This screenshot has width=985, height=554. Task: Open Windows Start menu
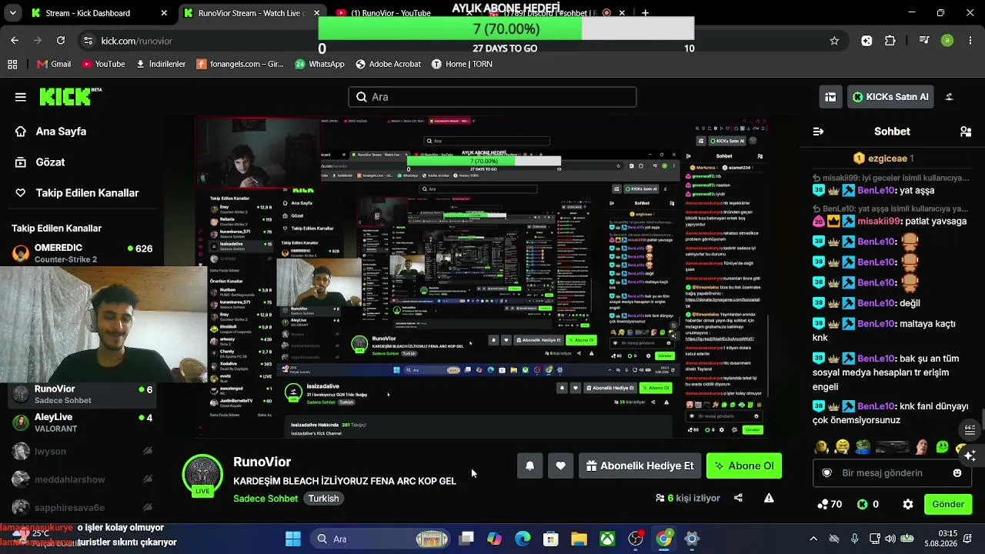pyautogui.click(x=293, y=539)
